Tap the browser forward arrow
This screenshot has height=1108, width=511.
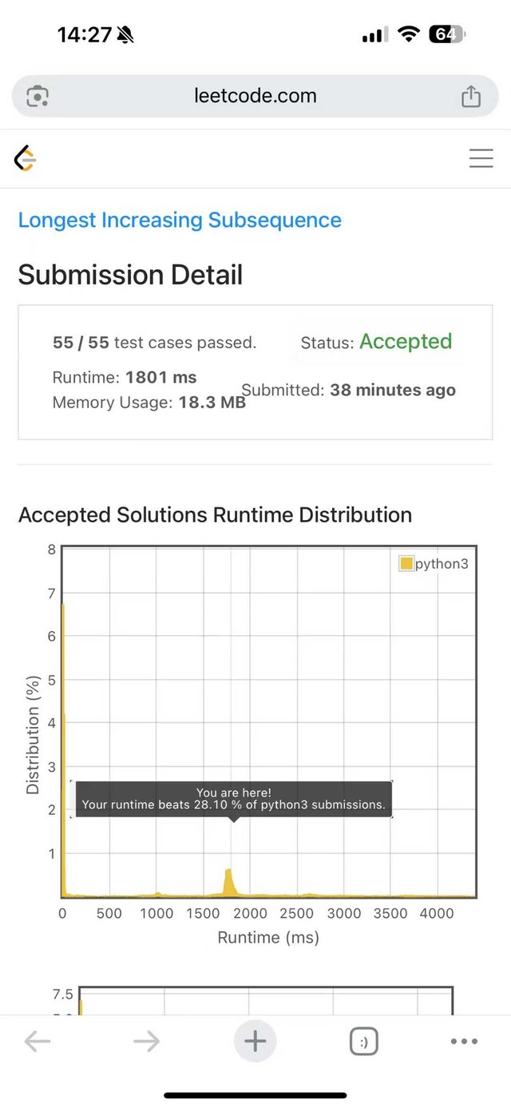tap(146, 1041)
